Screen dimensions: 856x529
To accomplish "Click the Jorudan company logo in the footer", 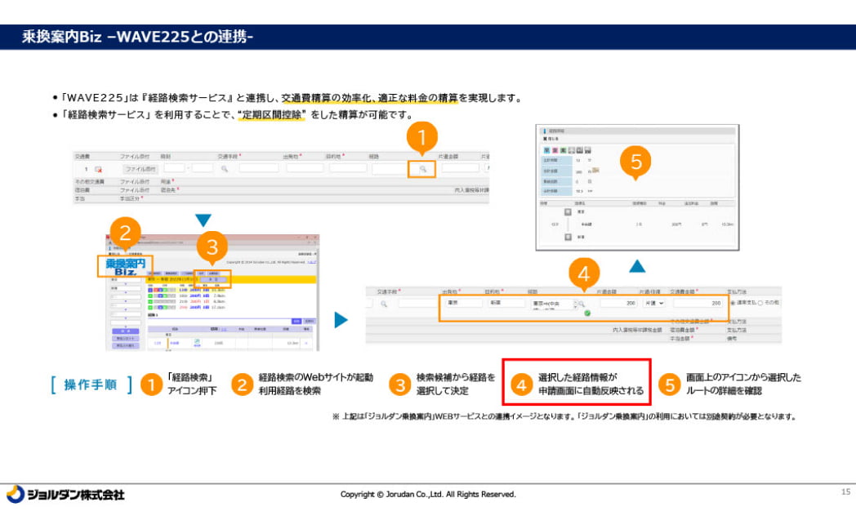I will coord(65,494).
